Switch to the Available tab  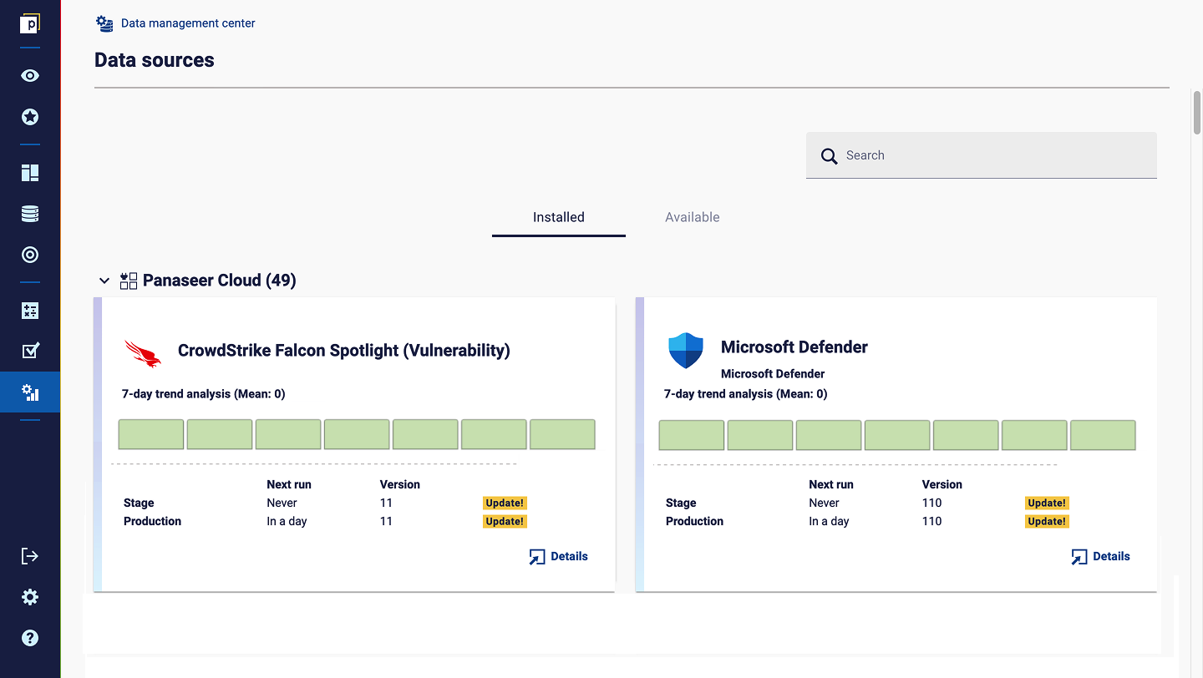(x=693, y=217)
